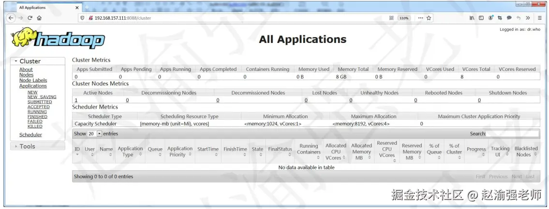The width and height of the screenshot is (549, 209).
Task: Filter applications by ACCEPTED state
Action: point(39,107)
